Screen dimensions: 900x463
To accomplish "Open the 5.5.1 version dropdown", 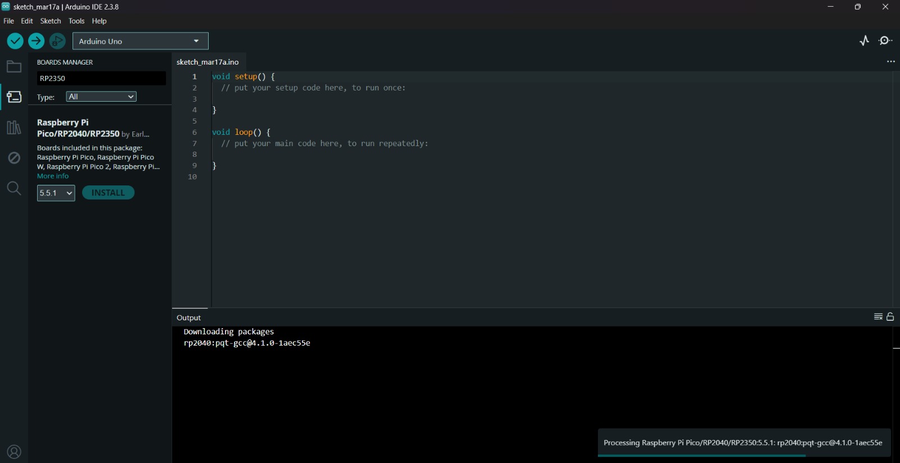I will [56, 193].
